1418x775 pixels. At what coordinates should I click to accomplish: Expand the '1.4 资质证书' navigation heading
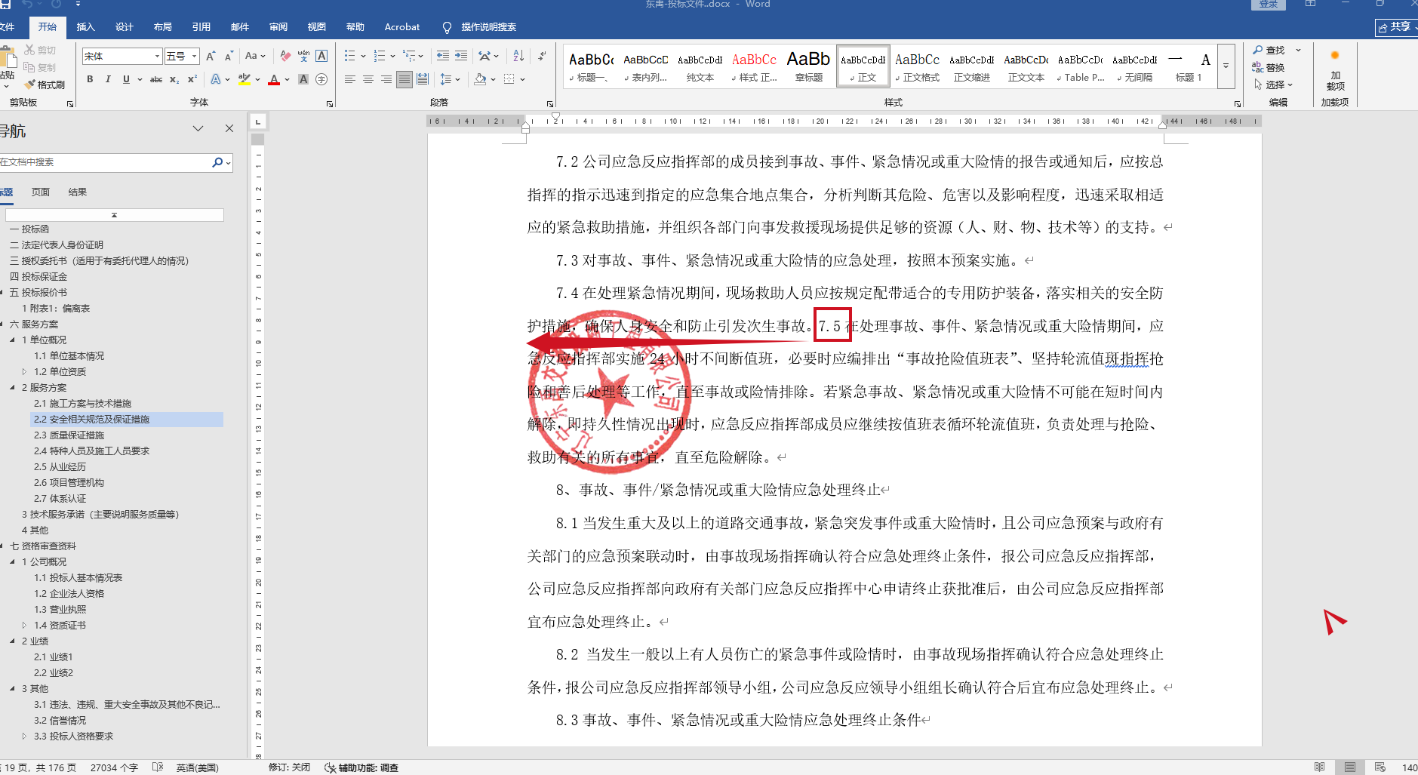pyautogui.click(x=24, y=626)
